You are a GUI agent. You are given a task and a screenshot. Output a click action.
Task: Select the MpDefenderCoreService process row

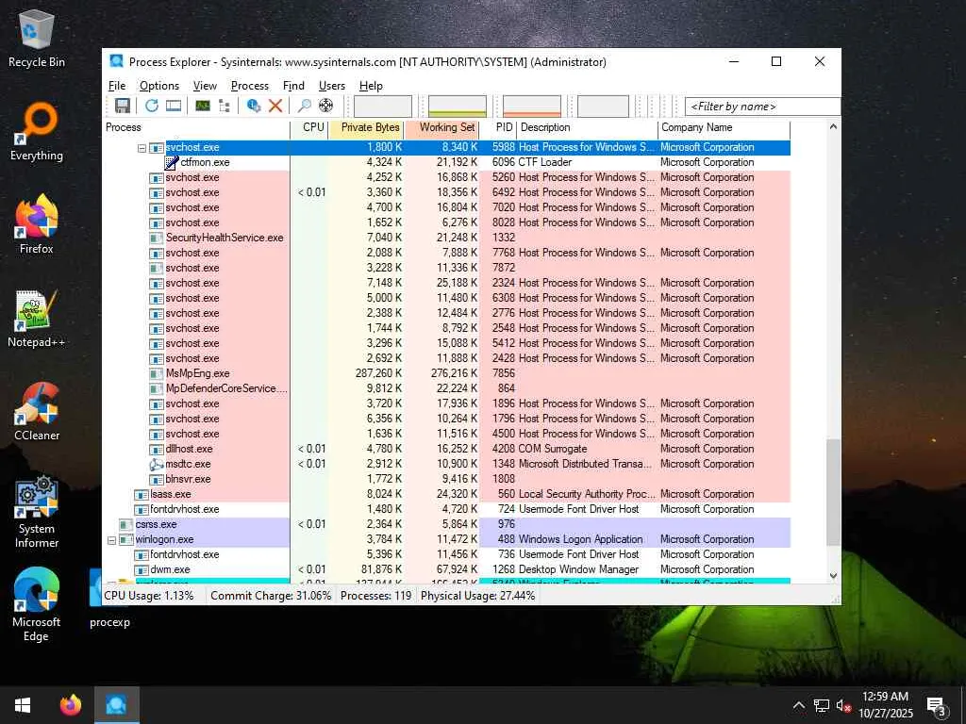click(x=446, y=389)
